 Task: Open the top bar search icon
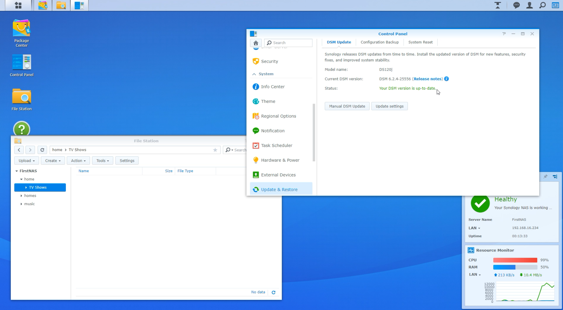point(542,5)
